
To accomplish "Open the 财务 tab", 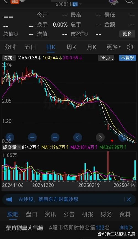I will (x=106, y=214).
